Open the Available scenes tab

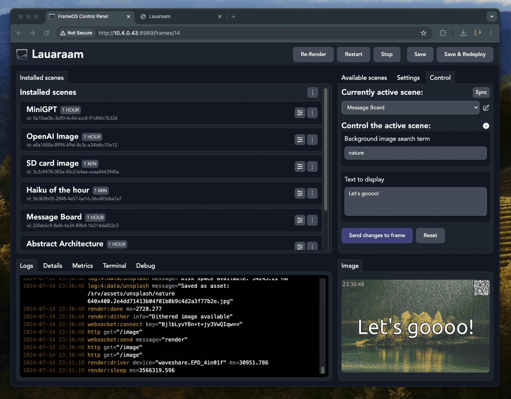click(364, 78)
